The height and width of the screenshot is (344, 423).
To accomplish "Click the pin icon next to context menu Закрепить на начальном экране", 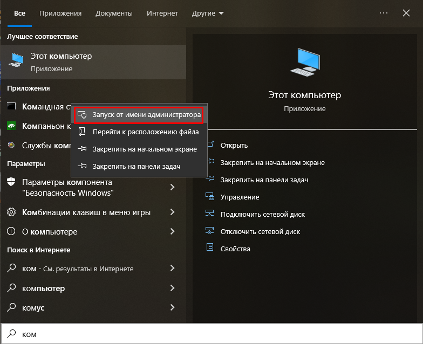I will click(82, 149).
